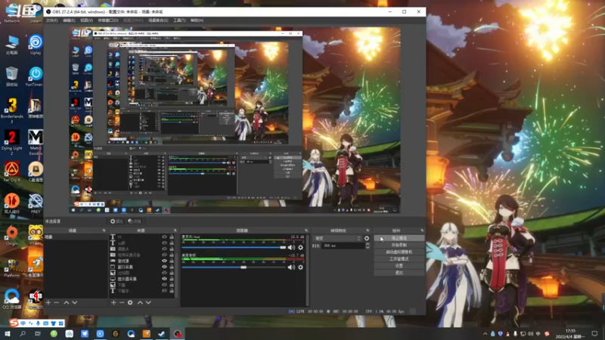Open settings gear of second mixer channel

(x=300, y=267)
